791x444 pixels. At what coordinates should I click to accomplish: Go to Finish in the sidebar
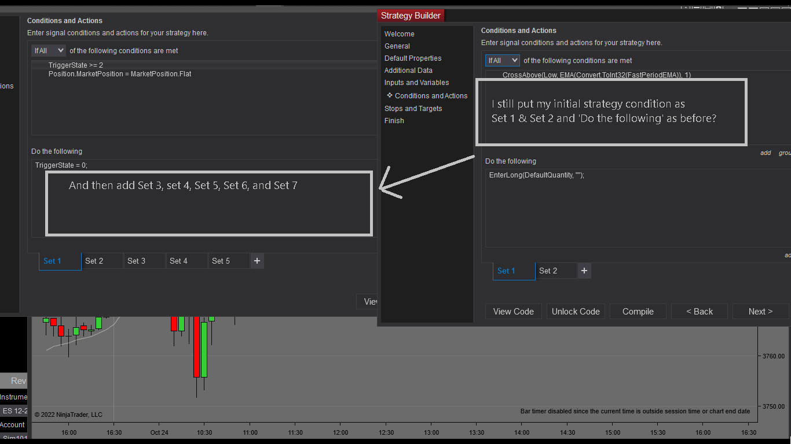coord(394,121)
